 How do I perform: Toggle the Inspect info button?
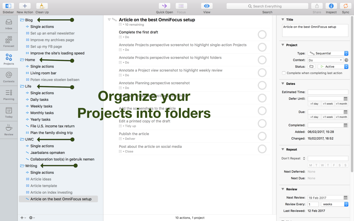point(331,6)
